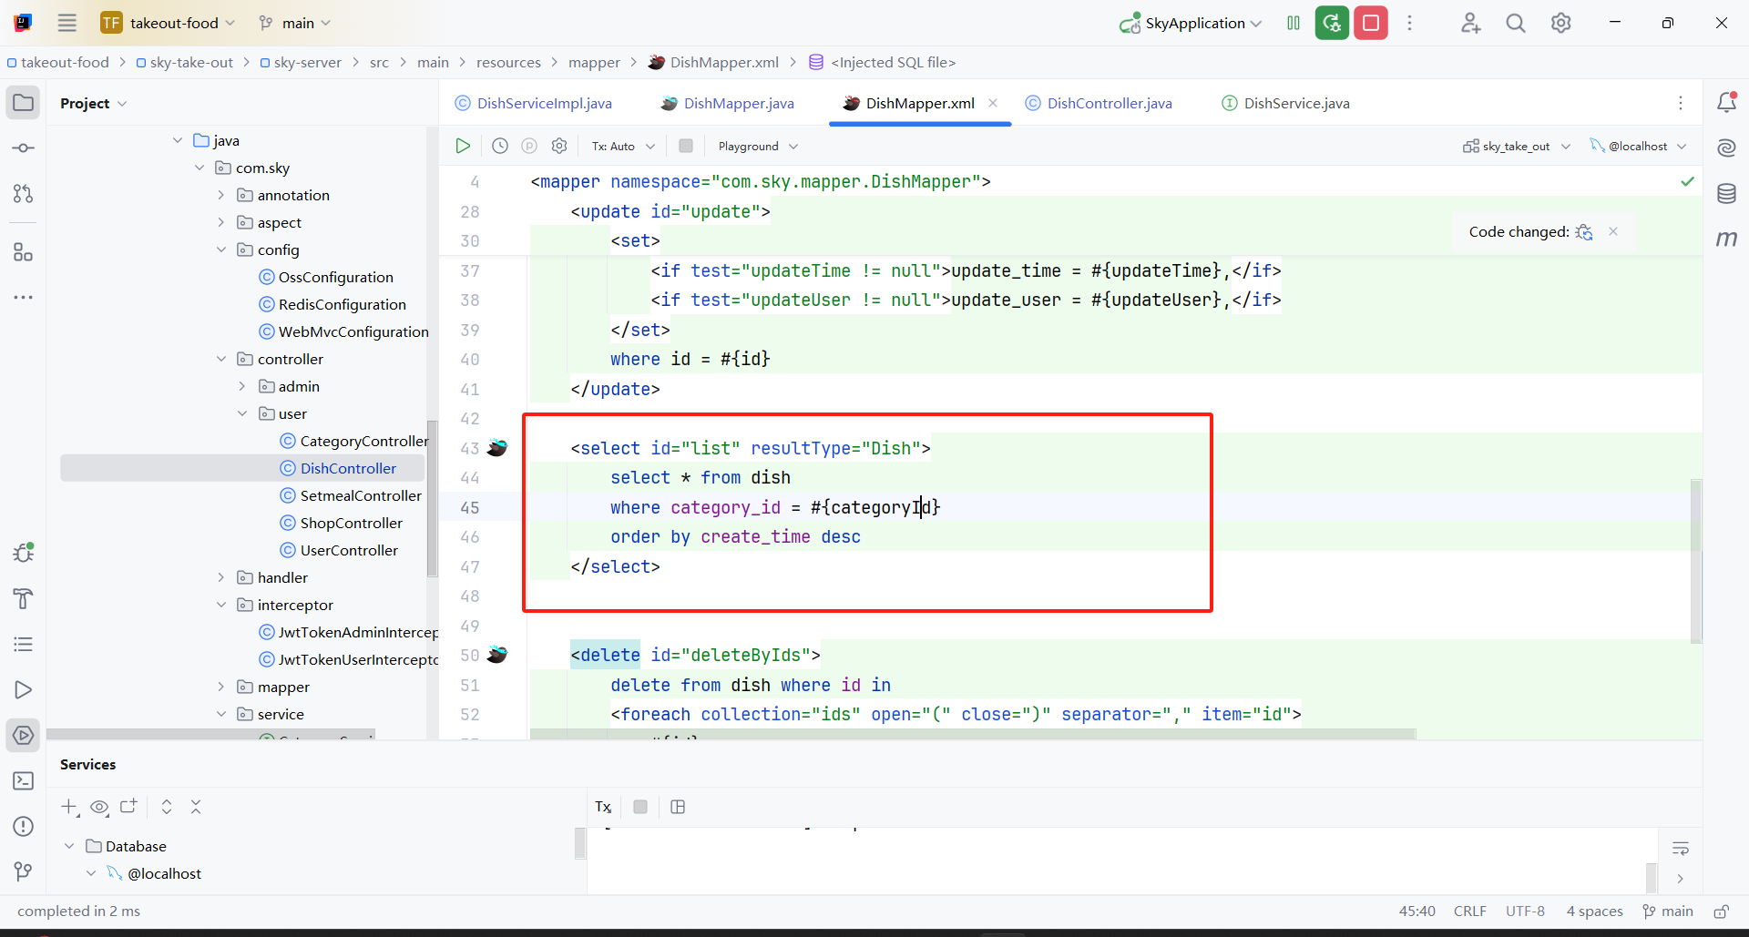Show more tool windows ellipsis
Viewport: 1749px width, 937px height.
click(24, 298)
